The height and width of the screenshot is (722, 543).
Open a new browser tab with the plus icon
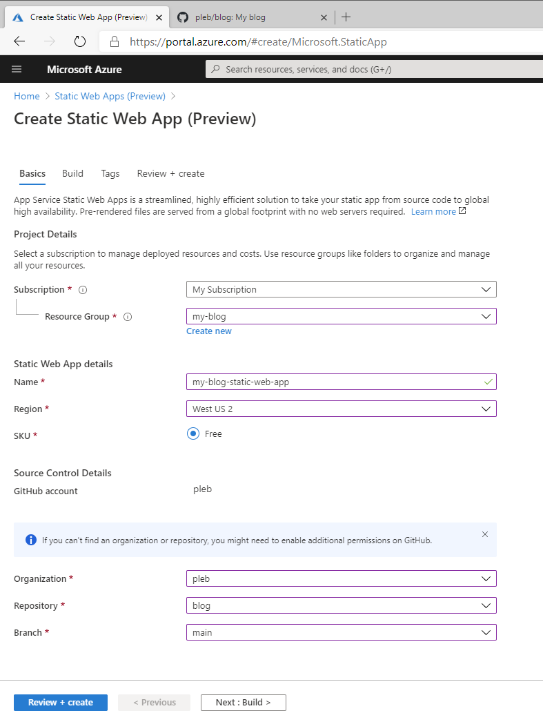click(x=346, y=17)
